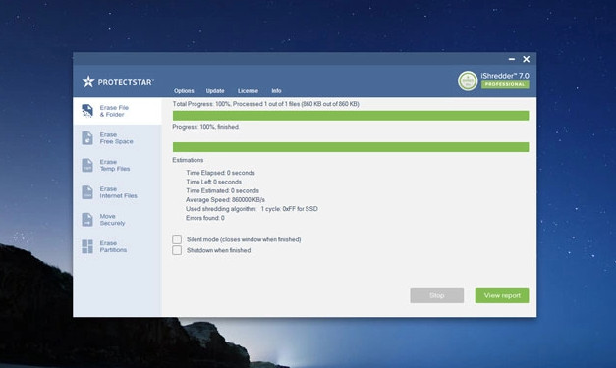The width and height of the screenshot is (616, 368).
Task: Click the Total Progress status text
Action: (x=265, y=104)
